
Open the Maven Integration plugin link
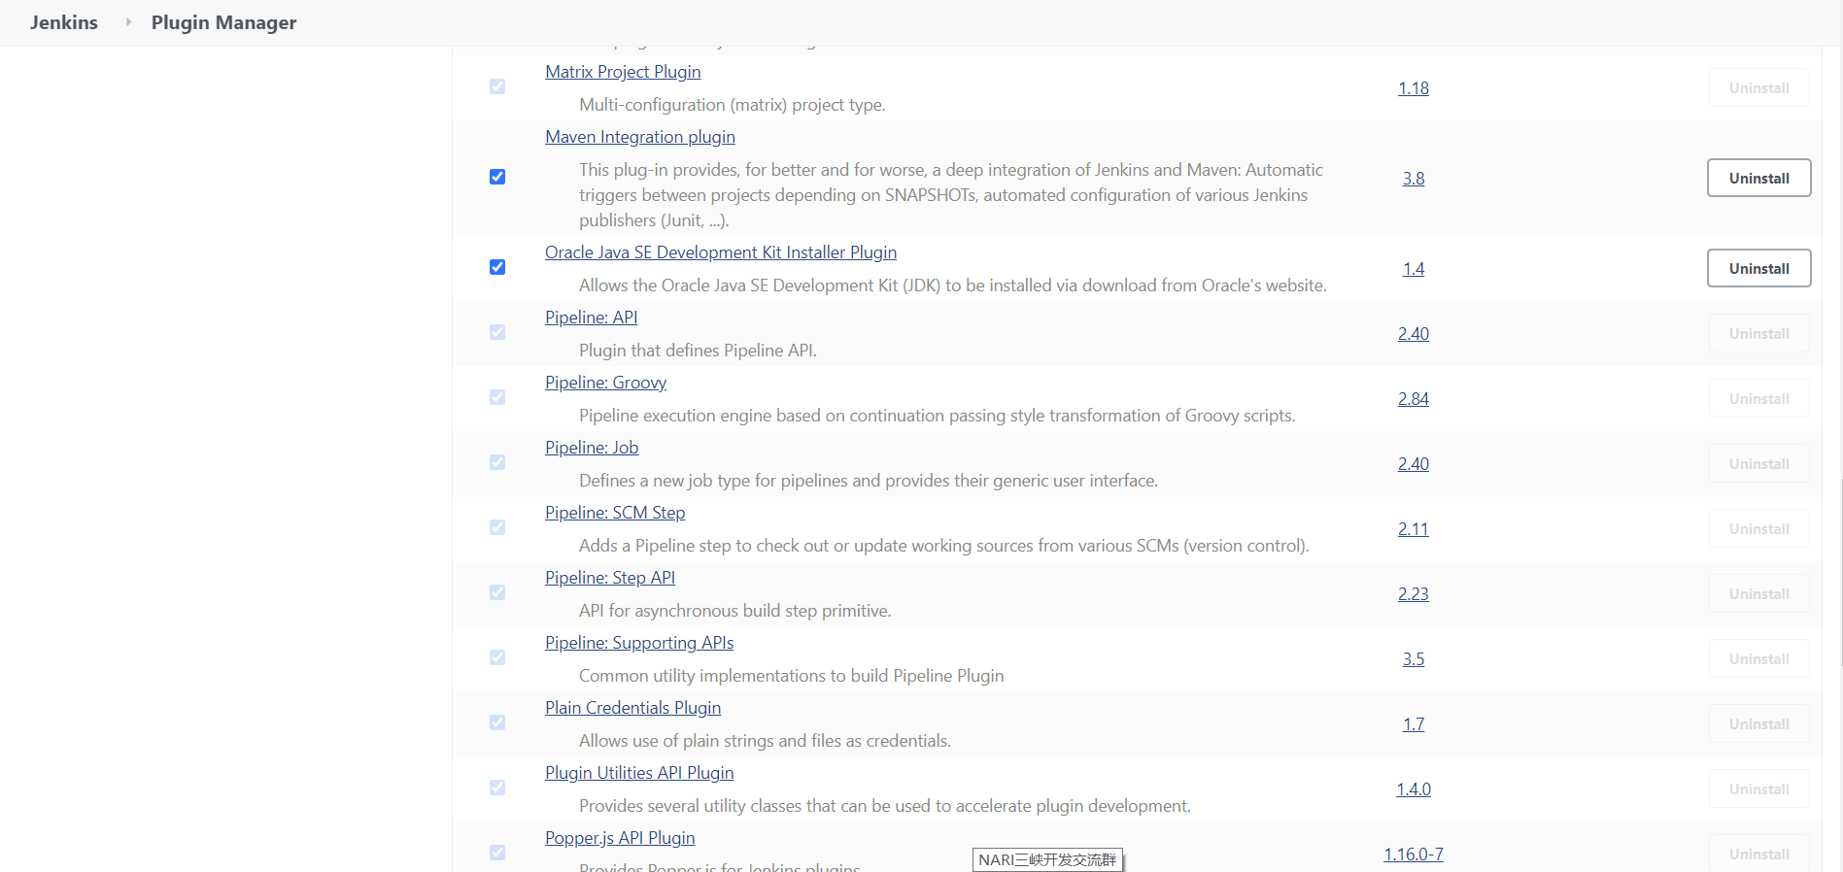[x=640, y=137]
